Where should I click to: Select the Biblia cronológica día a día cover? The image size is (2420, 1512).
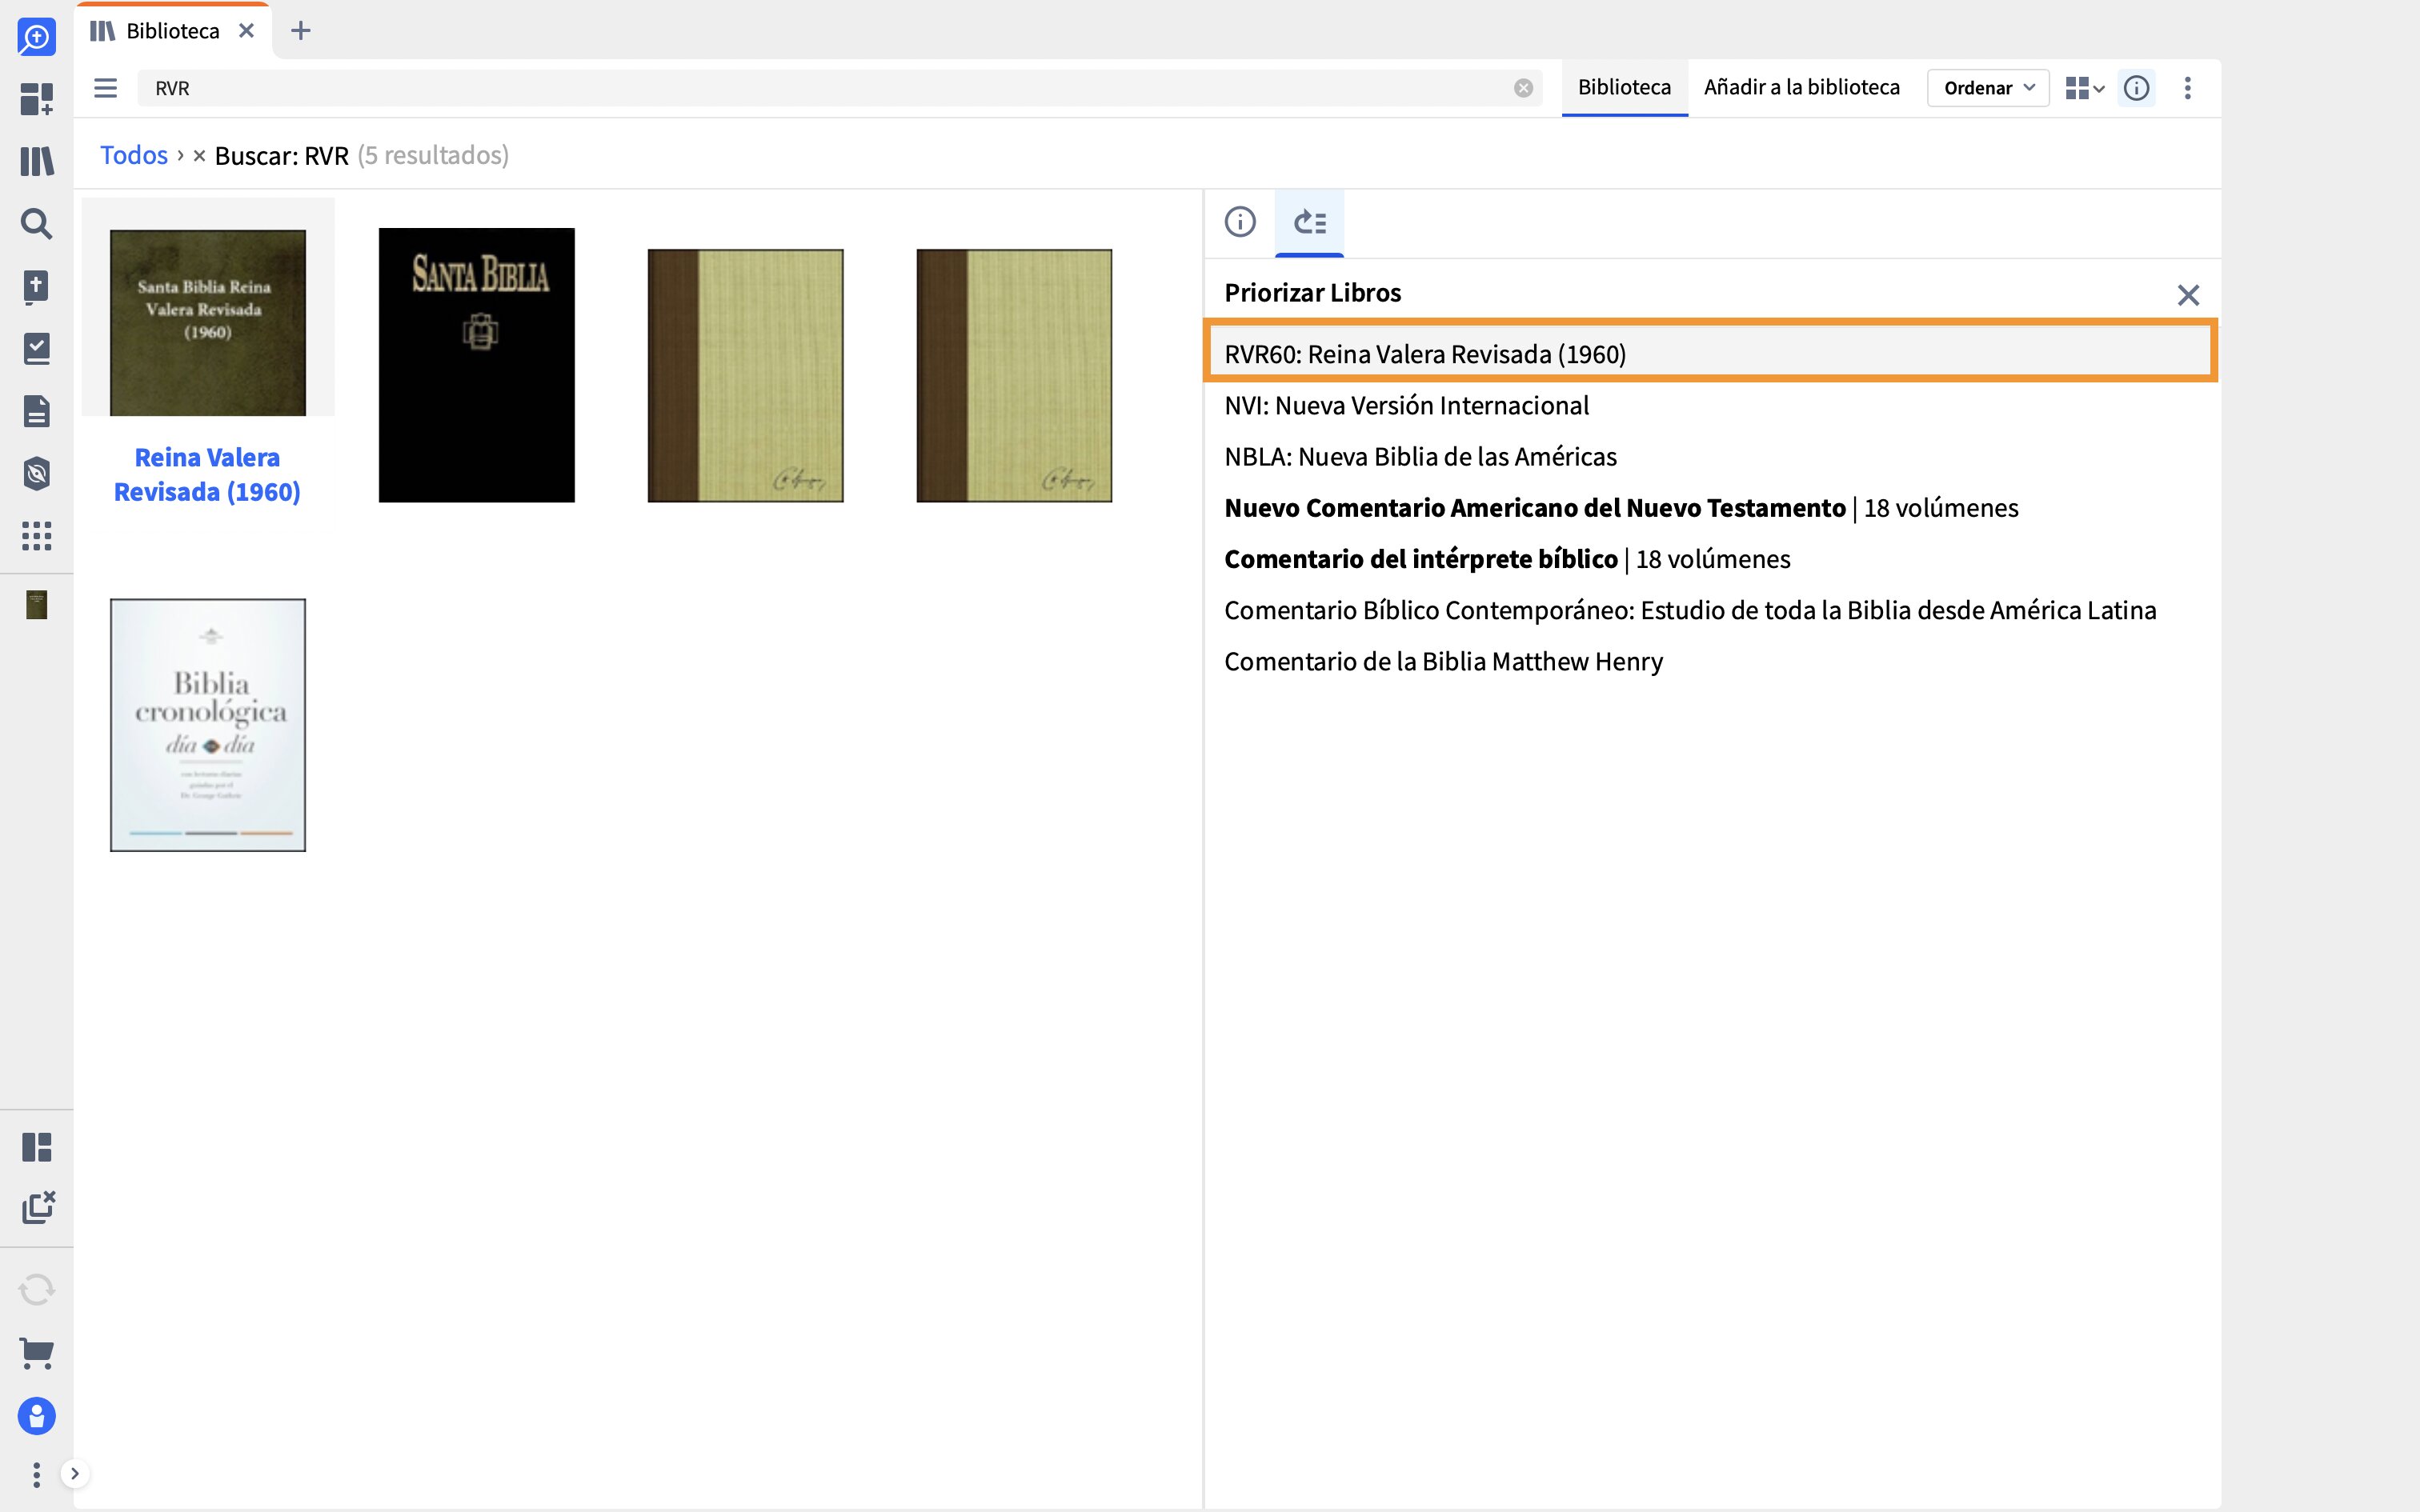pyautogui.click(x=208, y=725)
